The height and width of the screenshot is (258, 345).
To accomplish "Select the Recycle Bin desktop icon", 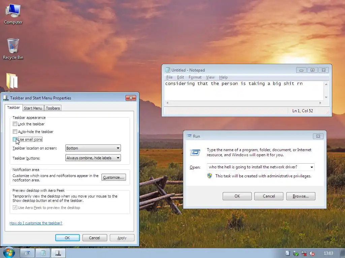I will click(13, 49).
